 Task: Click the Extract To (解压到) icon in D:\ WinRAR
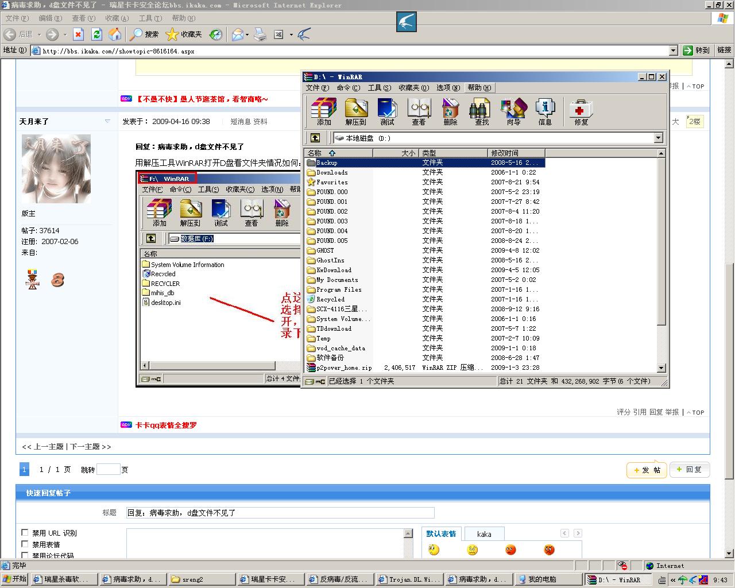coord(355,111)
